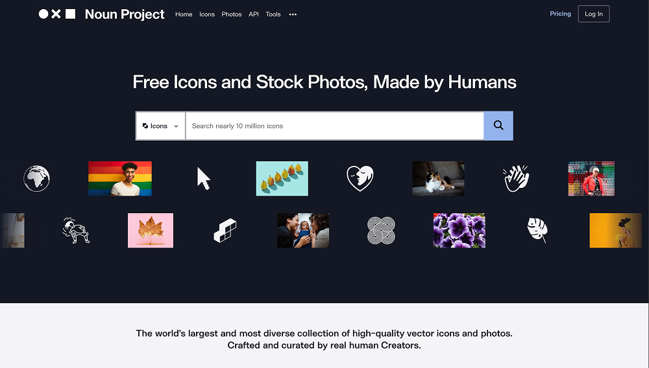
Task: Open the API navigation link
Action: (254, 14)
